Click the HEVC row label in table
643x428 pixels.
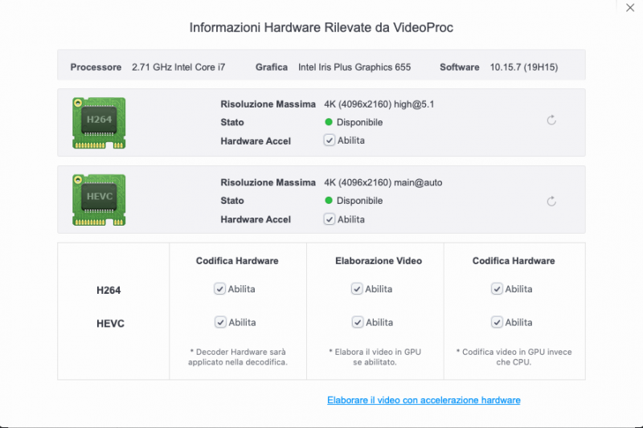pyautogui.click(x=109, y=324)
